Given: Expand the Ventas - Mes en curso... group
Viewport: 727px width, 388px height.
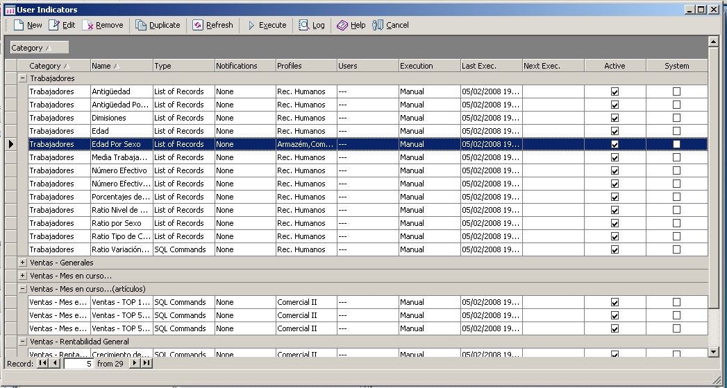Looking at the screenshot, I should [23, 276].
